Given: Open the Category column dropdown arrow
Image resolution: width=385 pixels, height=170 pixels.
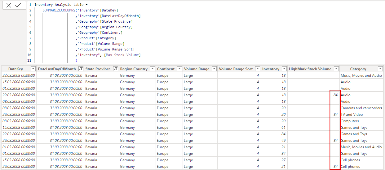Looking at the screenshot, I should click(x=380, y=69).
